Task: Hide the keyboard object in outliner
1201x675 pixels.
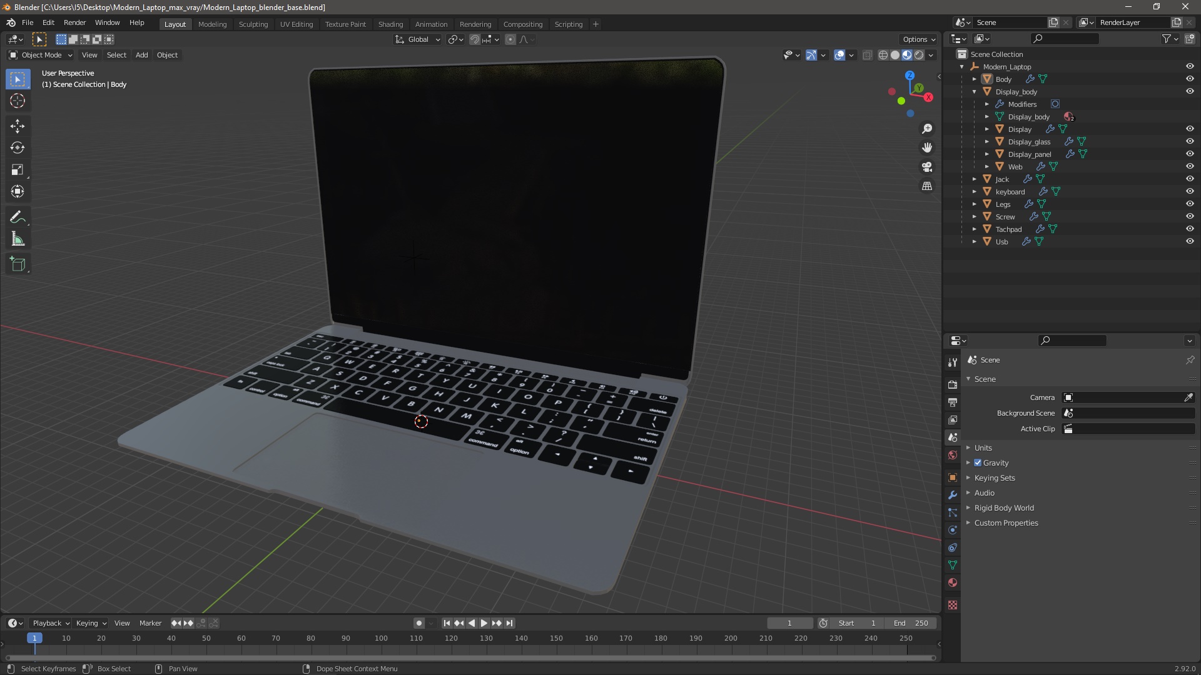Action: pyautogui.click(x=1190, y=191)
